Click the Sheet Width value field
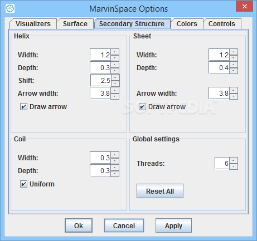This screenshot has height=241, width=257. [219, 55]
